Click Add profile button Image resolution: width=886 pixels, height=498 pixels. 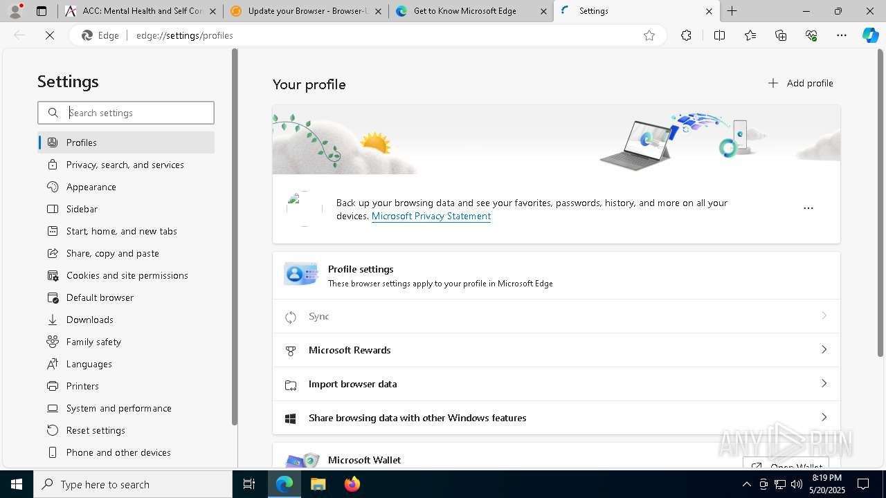[x=800, y=83]
